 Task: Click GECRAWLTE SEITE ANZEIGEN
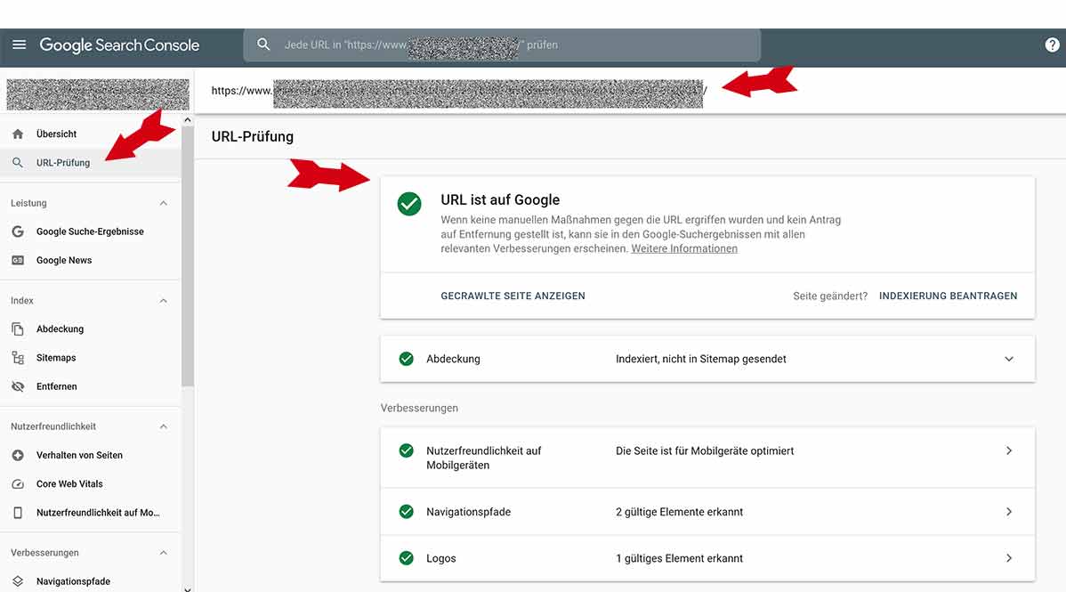(513, 296)
